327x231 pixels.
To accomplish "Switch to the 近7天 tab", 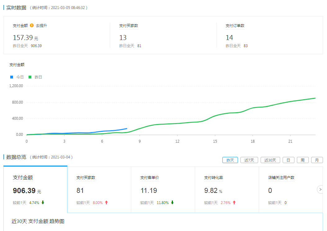I will pyautogui.click(x=249, y=160).
